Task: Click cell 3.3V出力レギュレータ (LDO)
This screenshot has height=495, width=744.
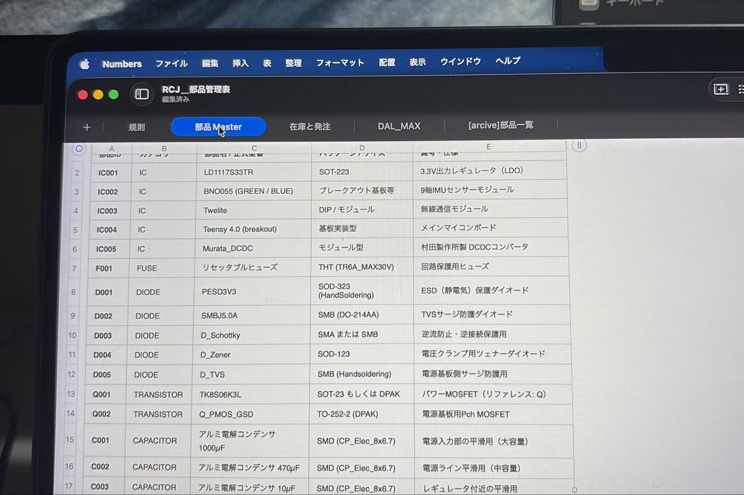Action: click(490, 170)
